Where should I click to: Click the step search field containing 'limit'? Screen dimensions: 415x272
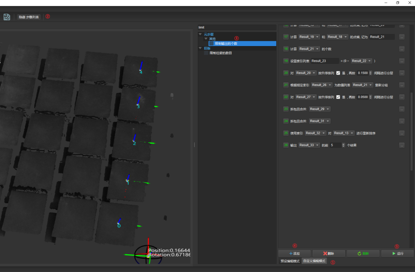tap(236, 27)
